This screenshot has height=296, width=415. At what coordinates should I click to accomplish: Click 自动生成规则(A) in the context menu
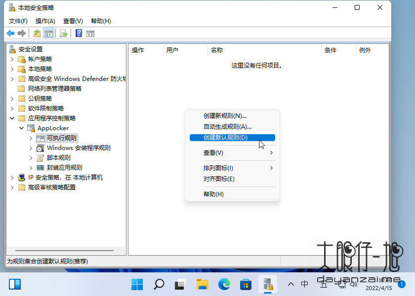[x=225, y=126]
